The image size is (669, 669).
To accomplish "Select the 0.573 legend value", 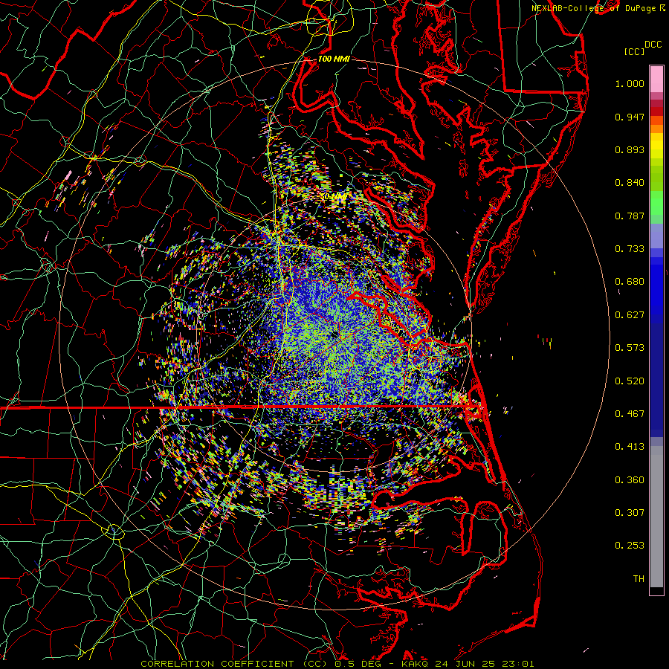I will 630,348.
